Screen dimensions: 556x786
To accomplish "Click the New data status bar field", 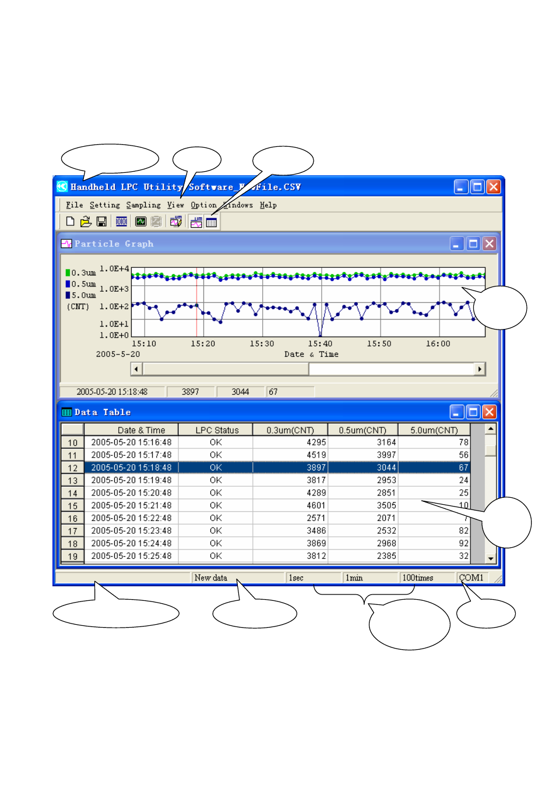I will [x=238, y=578].
